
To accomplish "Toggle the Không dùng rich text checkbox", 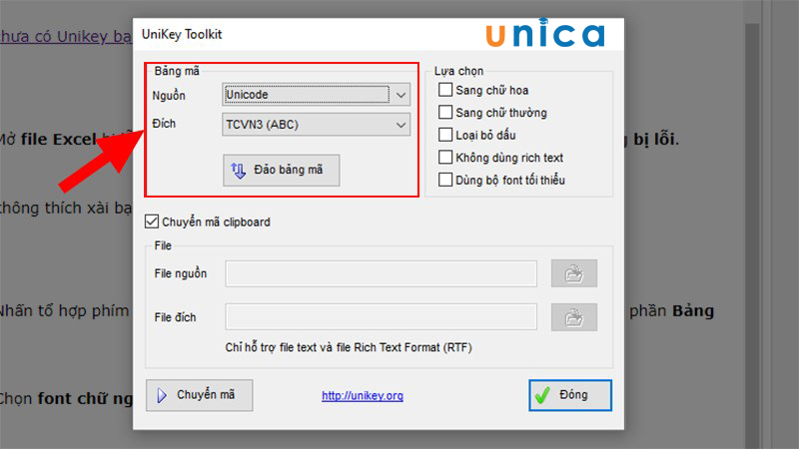I will click(x=445, y=158).
